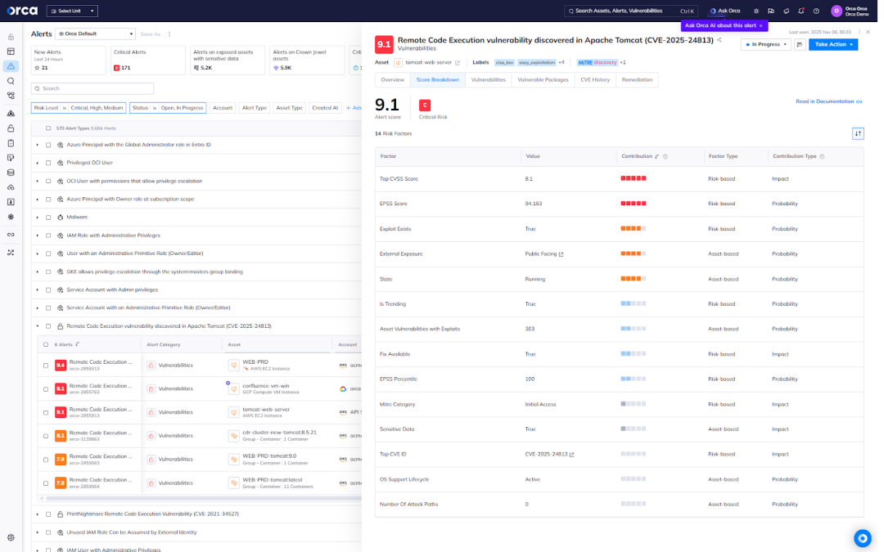
Task: Click the red contribution bar for Top CVSS Score
Action: tap(634, 178)
